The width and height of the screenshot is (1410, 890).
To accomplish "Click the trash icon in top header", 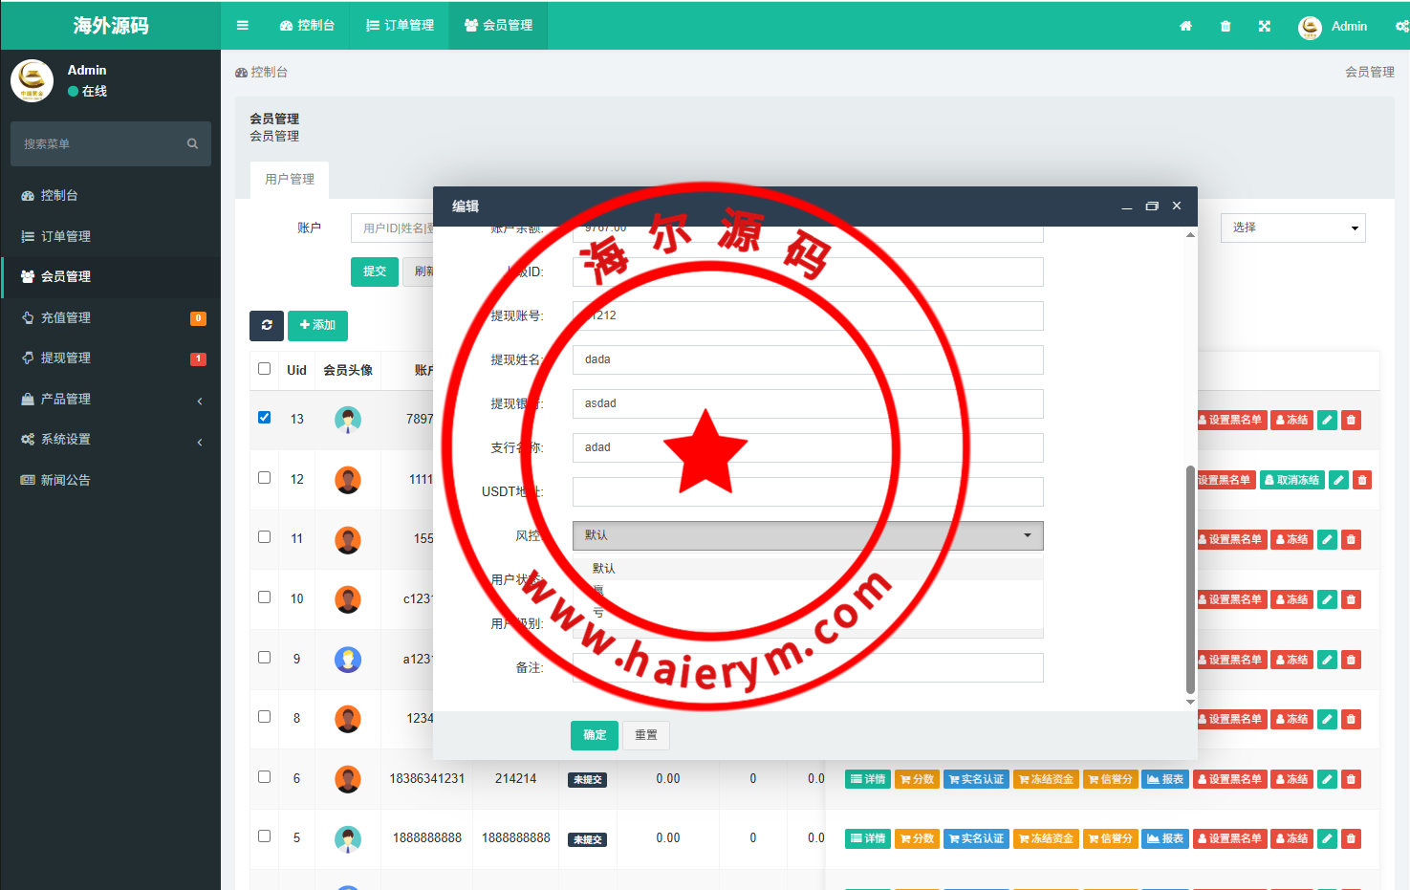I will (1226, 27).
